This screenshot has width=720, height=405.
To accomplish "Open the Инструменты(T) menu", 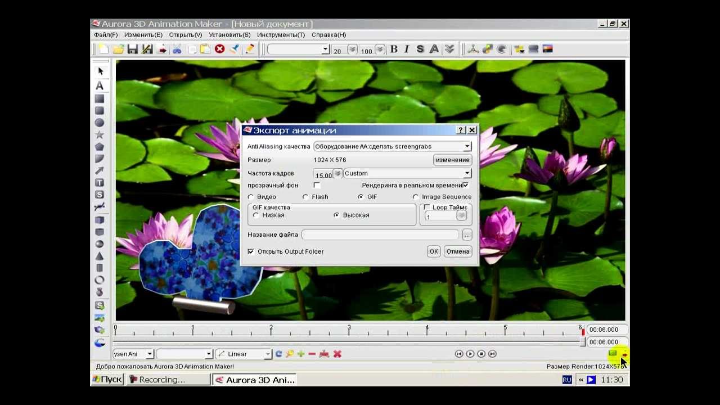I will coord(281,35).
